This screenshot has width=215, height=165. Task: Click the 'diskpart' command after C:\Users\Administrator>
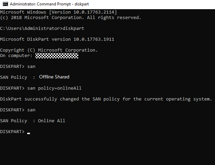tap(73, 29)
